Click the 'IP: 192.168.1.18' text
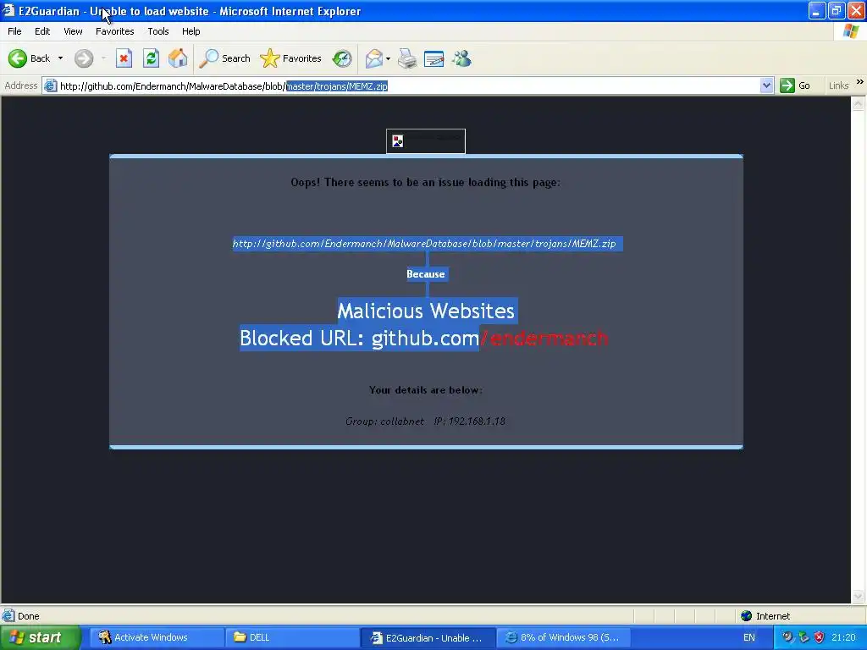867x650 pixels. click(x=469, y=421)
